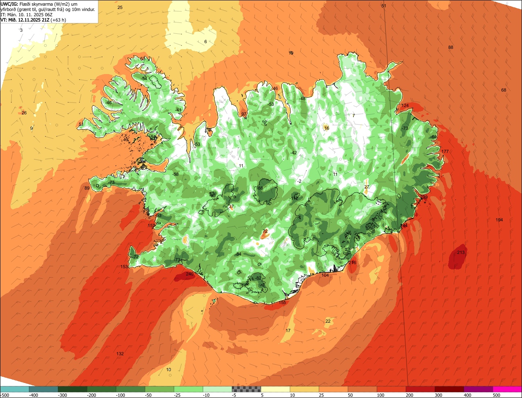Image resolution: width=522 pixels, height=398 pixels.
Task: Click the '194' value over the eastern sea
Action: (499, 220)
